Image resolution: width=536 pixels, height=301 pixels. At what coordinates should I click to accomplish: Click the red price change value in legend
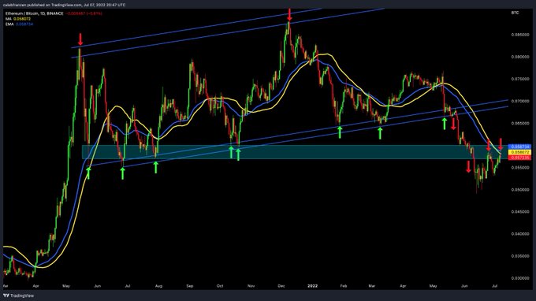pyautogui.click(x=84, y=13)
